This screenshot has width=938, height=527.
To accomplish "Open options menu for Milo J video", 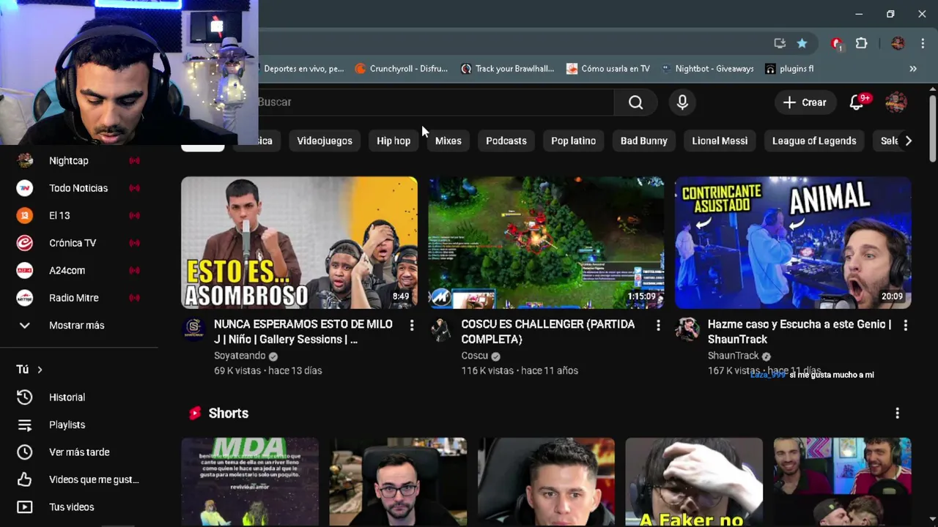I will [x=412, y=325].
